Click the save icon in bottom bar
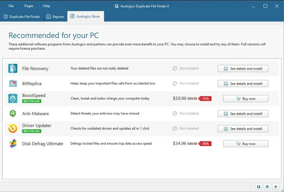This screenshot has width=284, height=192. pyautogui.click(x=259, y=187)
